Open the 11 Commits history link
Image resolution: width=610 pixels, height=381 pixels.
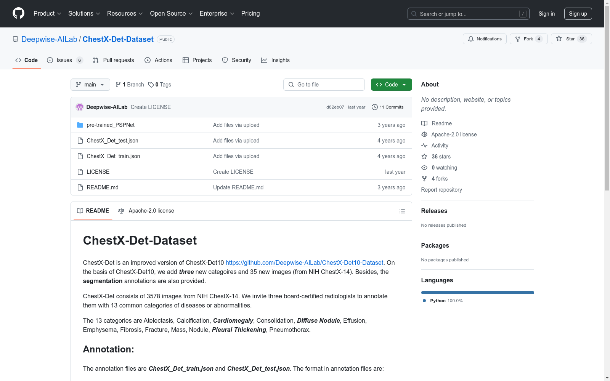click(x=388, y=107)
